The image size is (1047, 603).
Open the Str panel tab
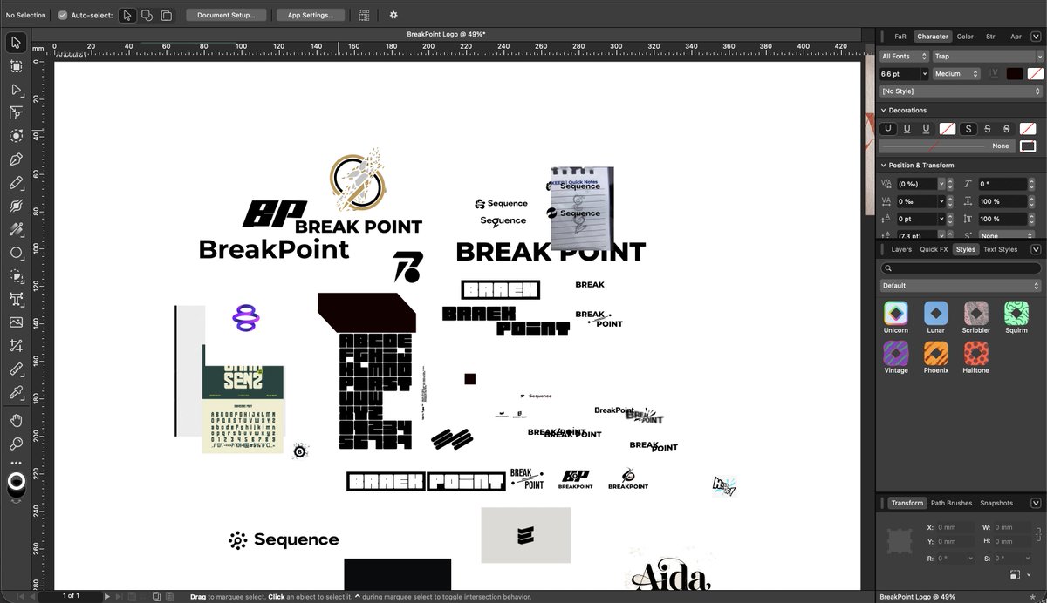[x=990, y=37]
